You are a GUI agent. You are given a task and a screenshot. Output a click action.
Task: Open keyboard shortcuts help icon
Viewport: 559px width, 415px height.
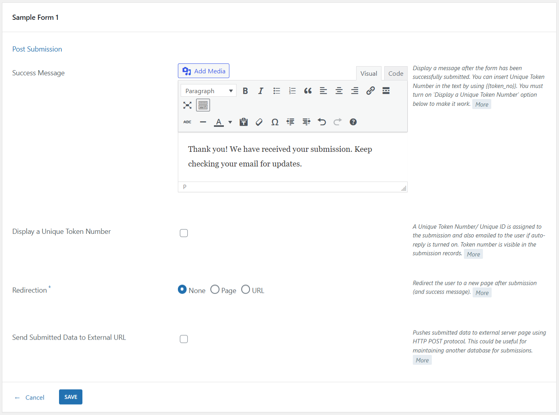coord(353,122)
